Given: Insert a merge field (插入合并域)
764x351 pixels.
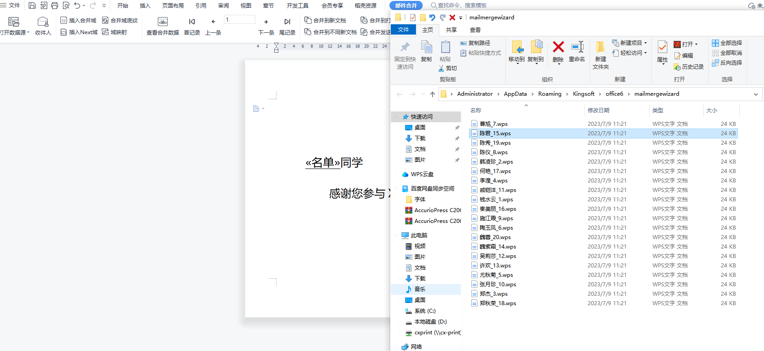Looking at the screenshot, I should coord(78,20).
